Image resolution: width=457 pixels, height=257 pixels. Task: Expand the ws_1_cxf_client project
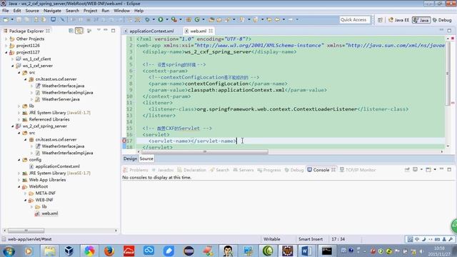coord(13,59)
